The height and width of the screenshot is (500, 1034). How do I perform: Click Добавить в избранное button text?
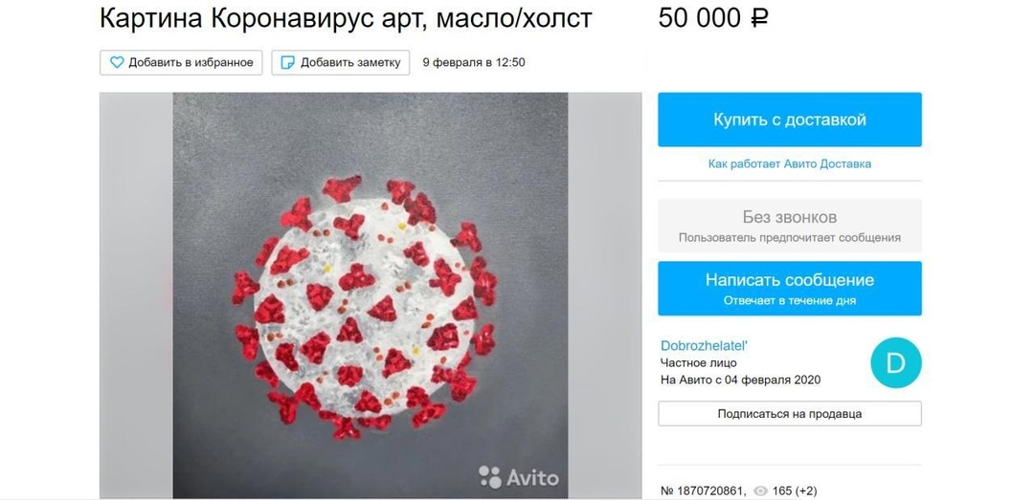[191, 62]
